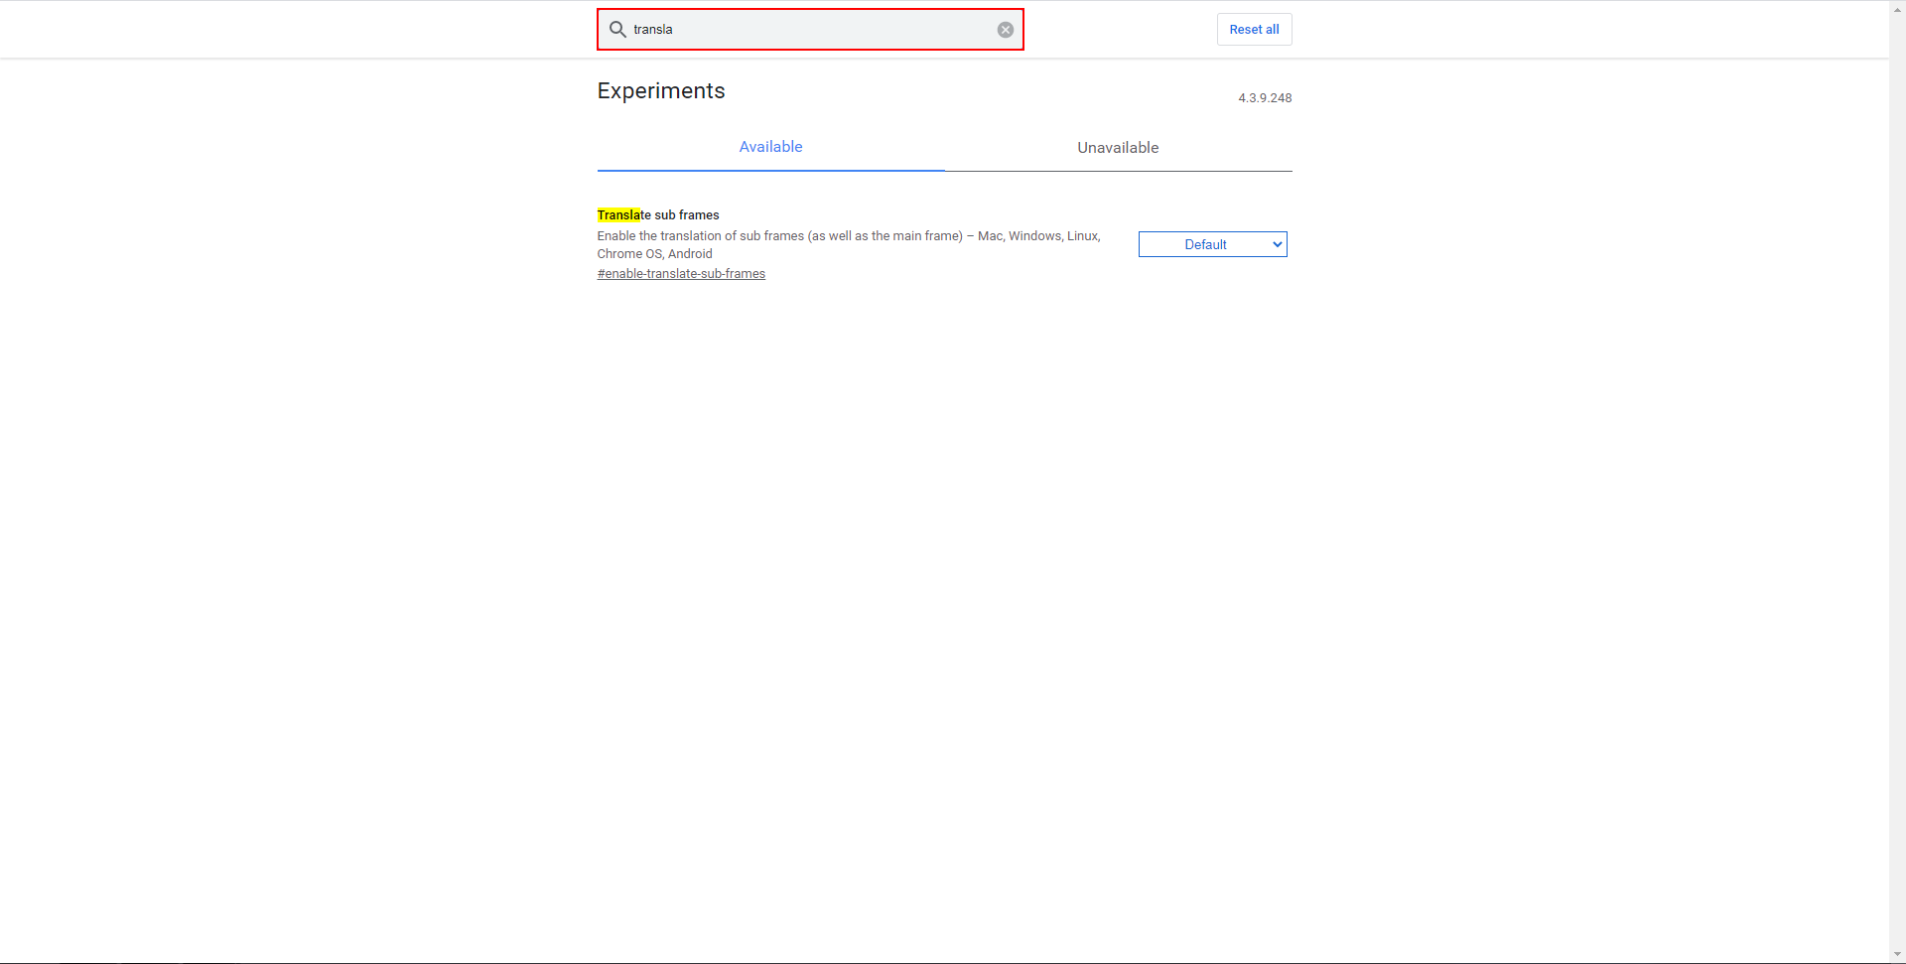1906x964 pixels.
Task: Click the Experiments heading
Action: pyautogui.click(x=661, y=91)
